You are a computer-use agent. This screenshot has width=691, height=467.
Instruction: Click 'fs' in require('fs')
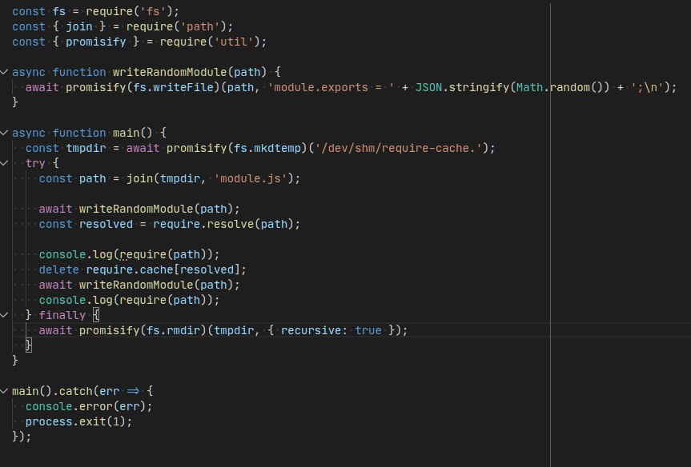coord(153,11)
